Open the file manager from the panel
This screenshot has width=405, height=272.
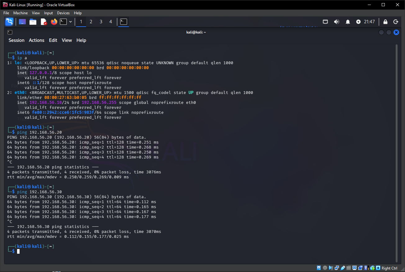click(33, 22)
